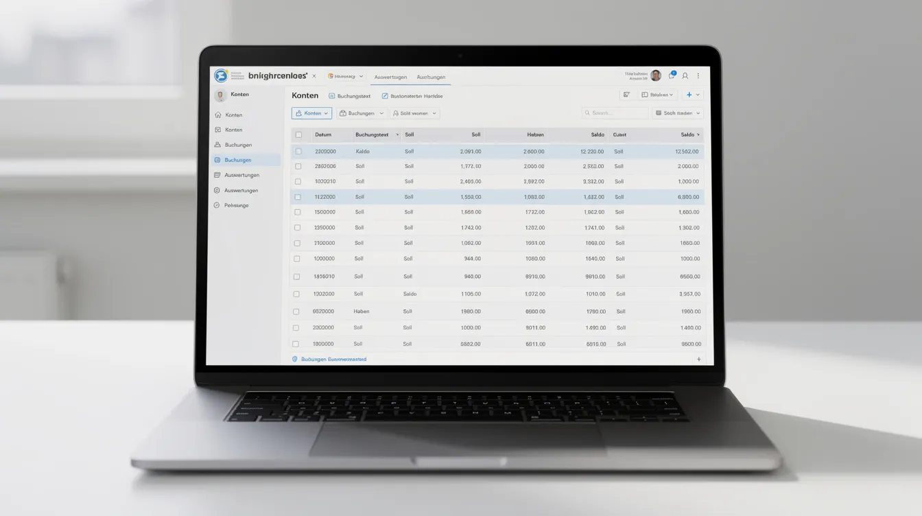Open the Buchungen dropdown in the filter bar
Viewport: 922px width, 516px height.
pyautogui.click(x=362, y=113)
